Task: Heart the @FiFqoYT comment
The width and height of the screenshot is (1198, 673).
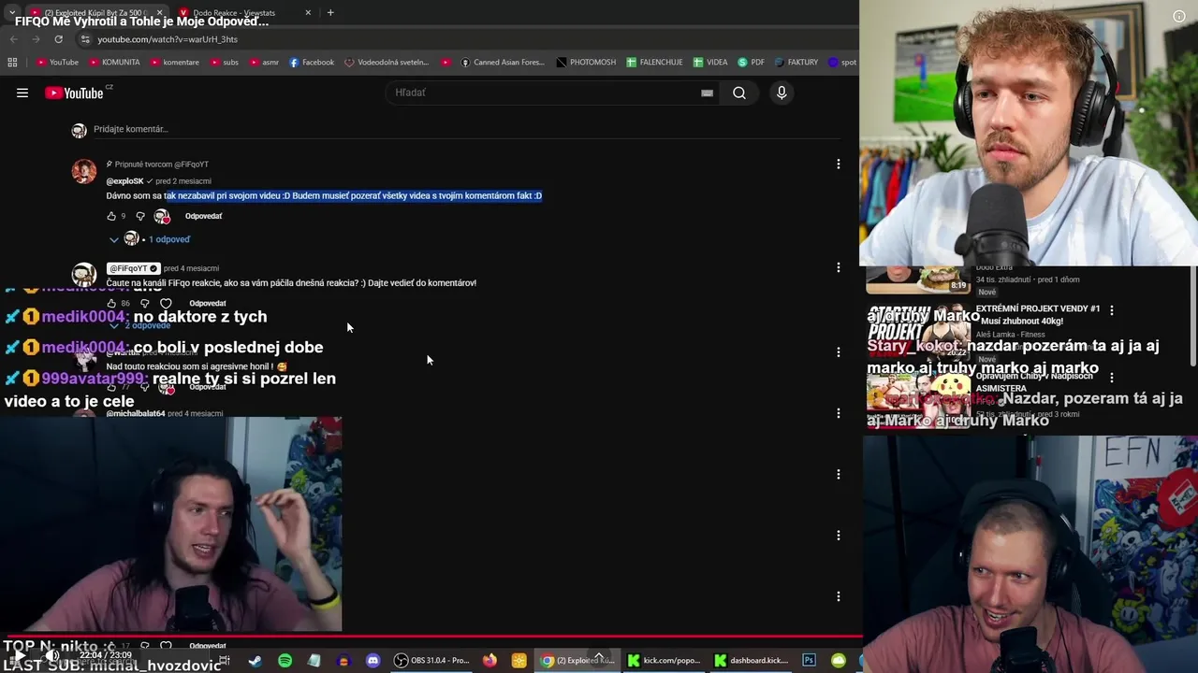Action: (166, 304)
